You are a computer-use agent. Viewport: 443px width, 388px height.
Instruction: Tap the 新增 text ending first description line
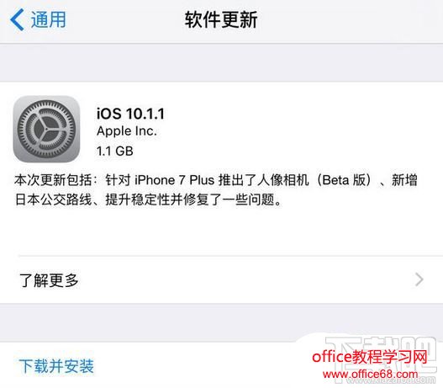404,180
